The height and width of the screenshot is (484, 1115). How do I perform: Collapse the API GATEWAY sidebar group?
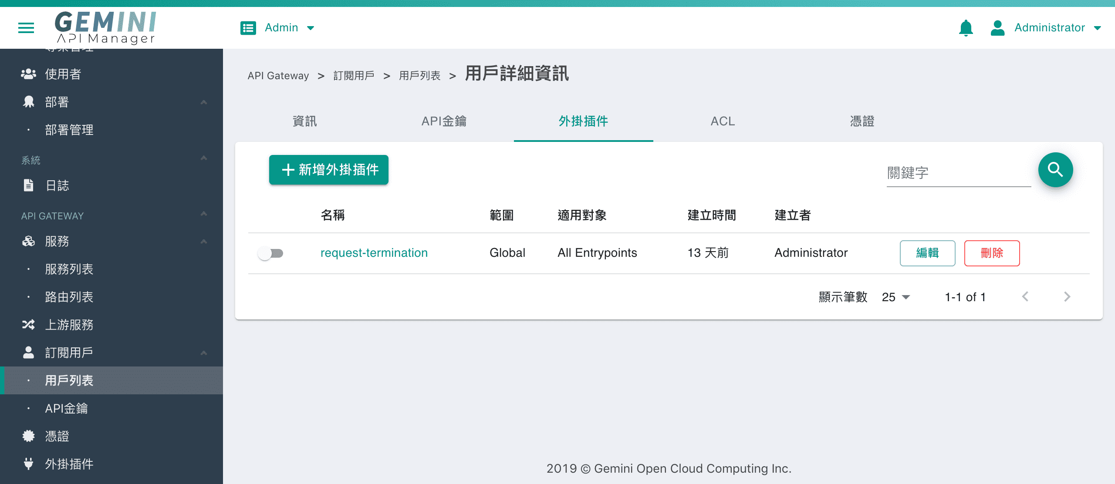pyautogui.click(x=203, y=214)
